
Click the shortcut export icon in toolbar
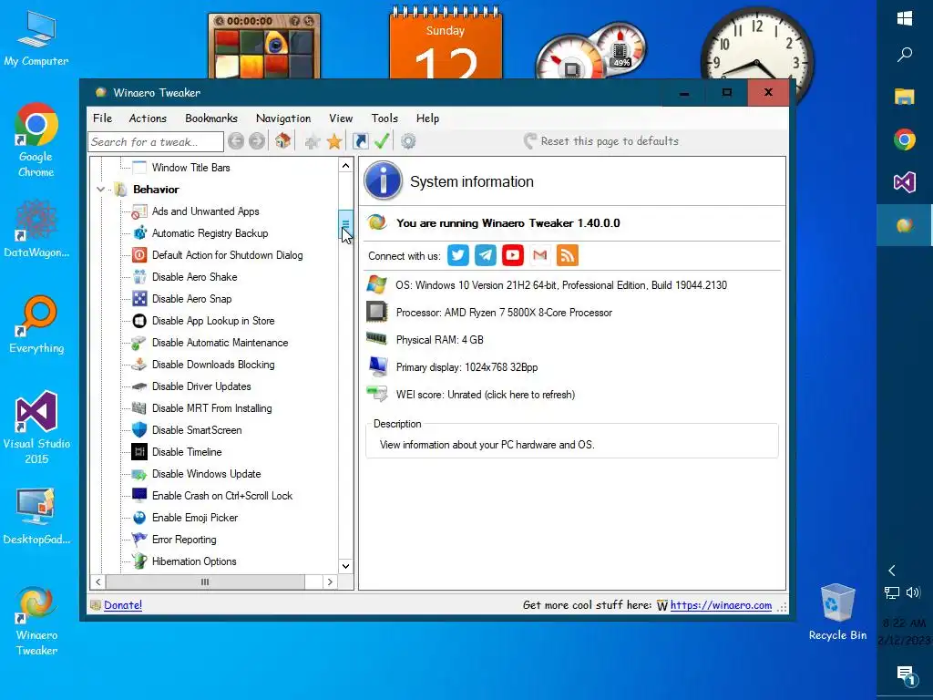click(x=360, y=141)
